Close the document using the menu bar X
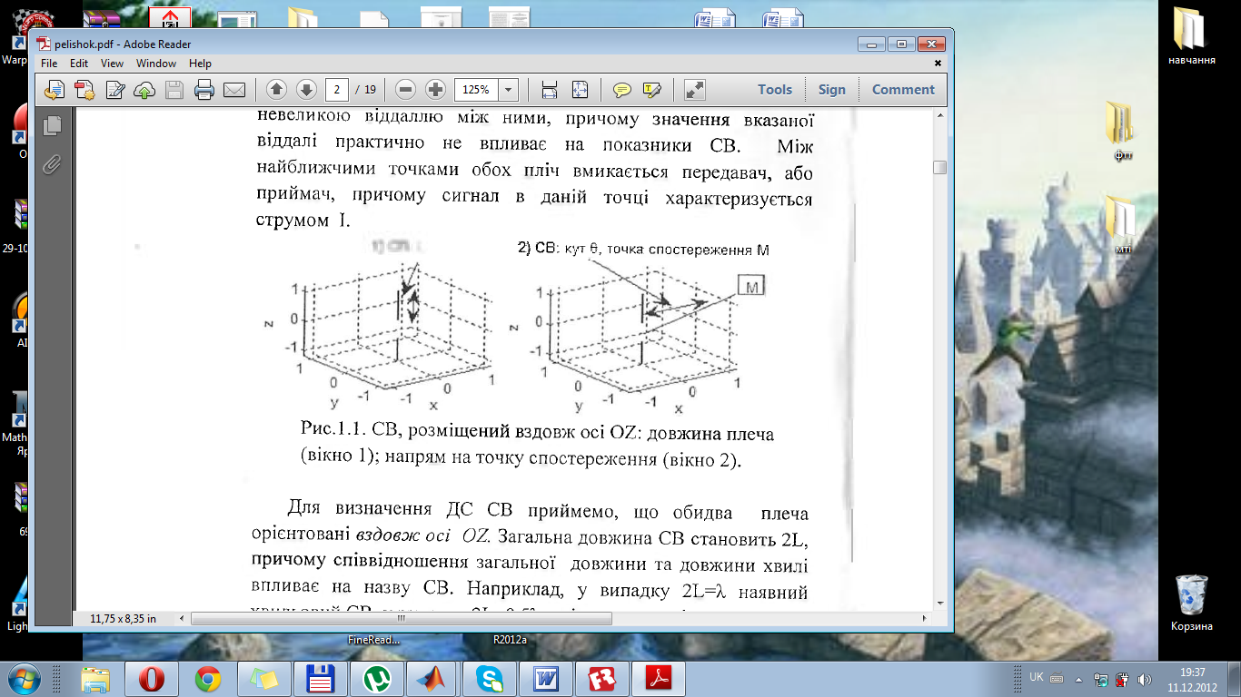Screen dimensions: 1241x697 coord(938,64)
